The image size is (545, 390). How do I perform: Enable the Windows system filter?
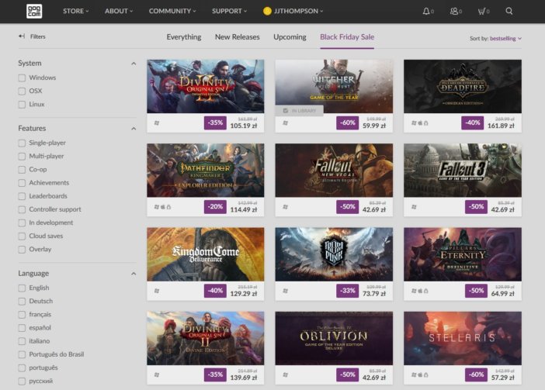22,78
